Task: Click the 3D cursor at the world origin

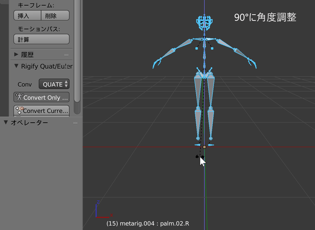Action: click(x=204, y=146)
